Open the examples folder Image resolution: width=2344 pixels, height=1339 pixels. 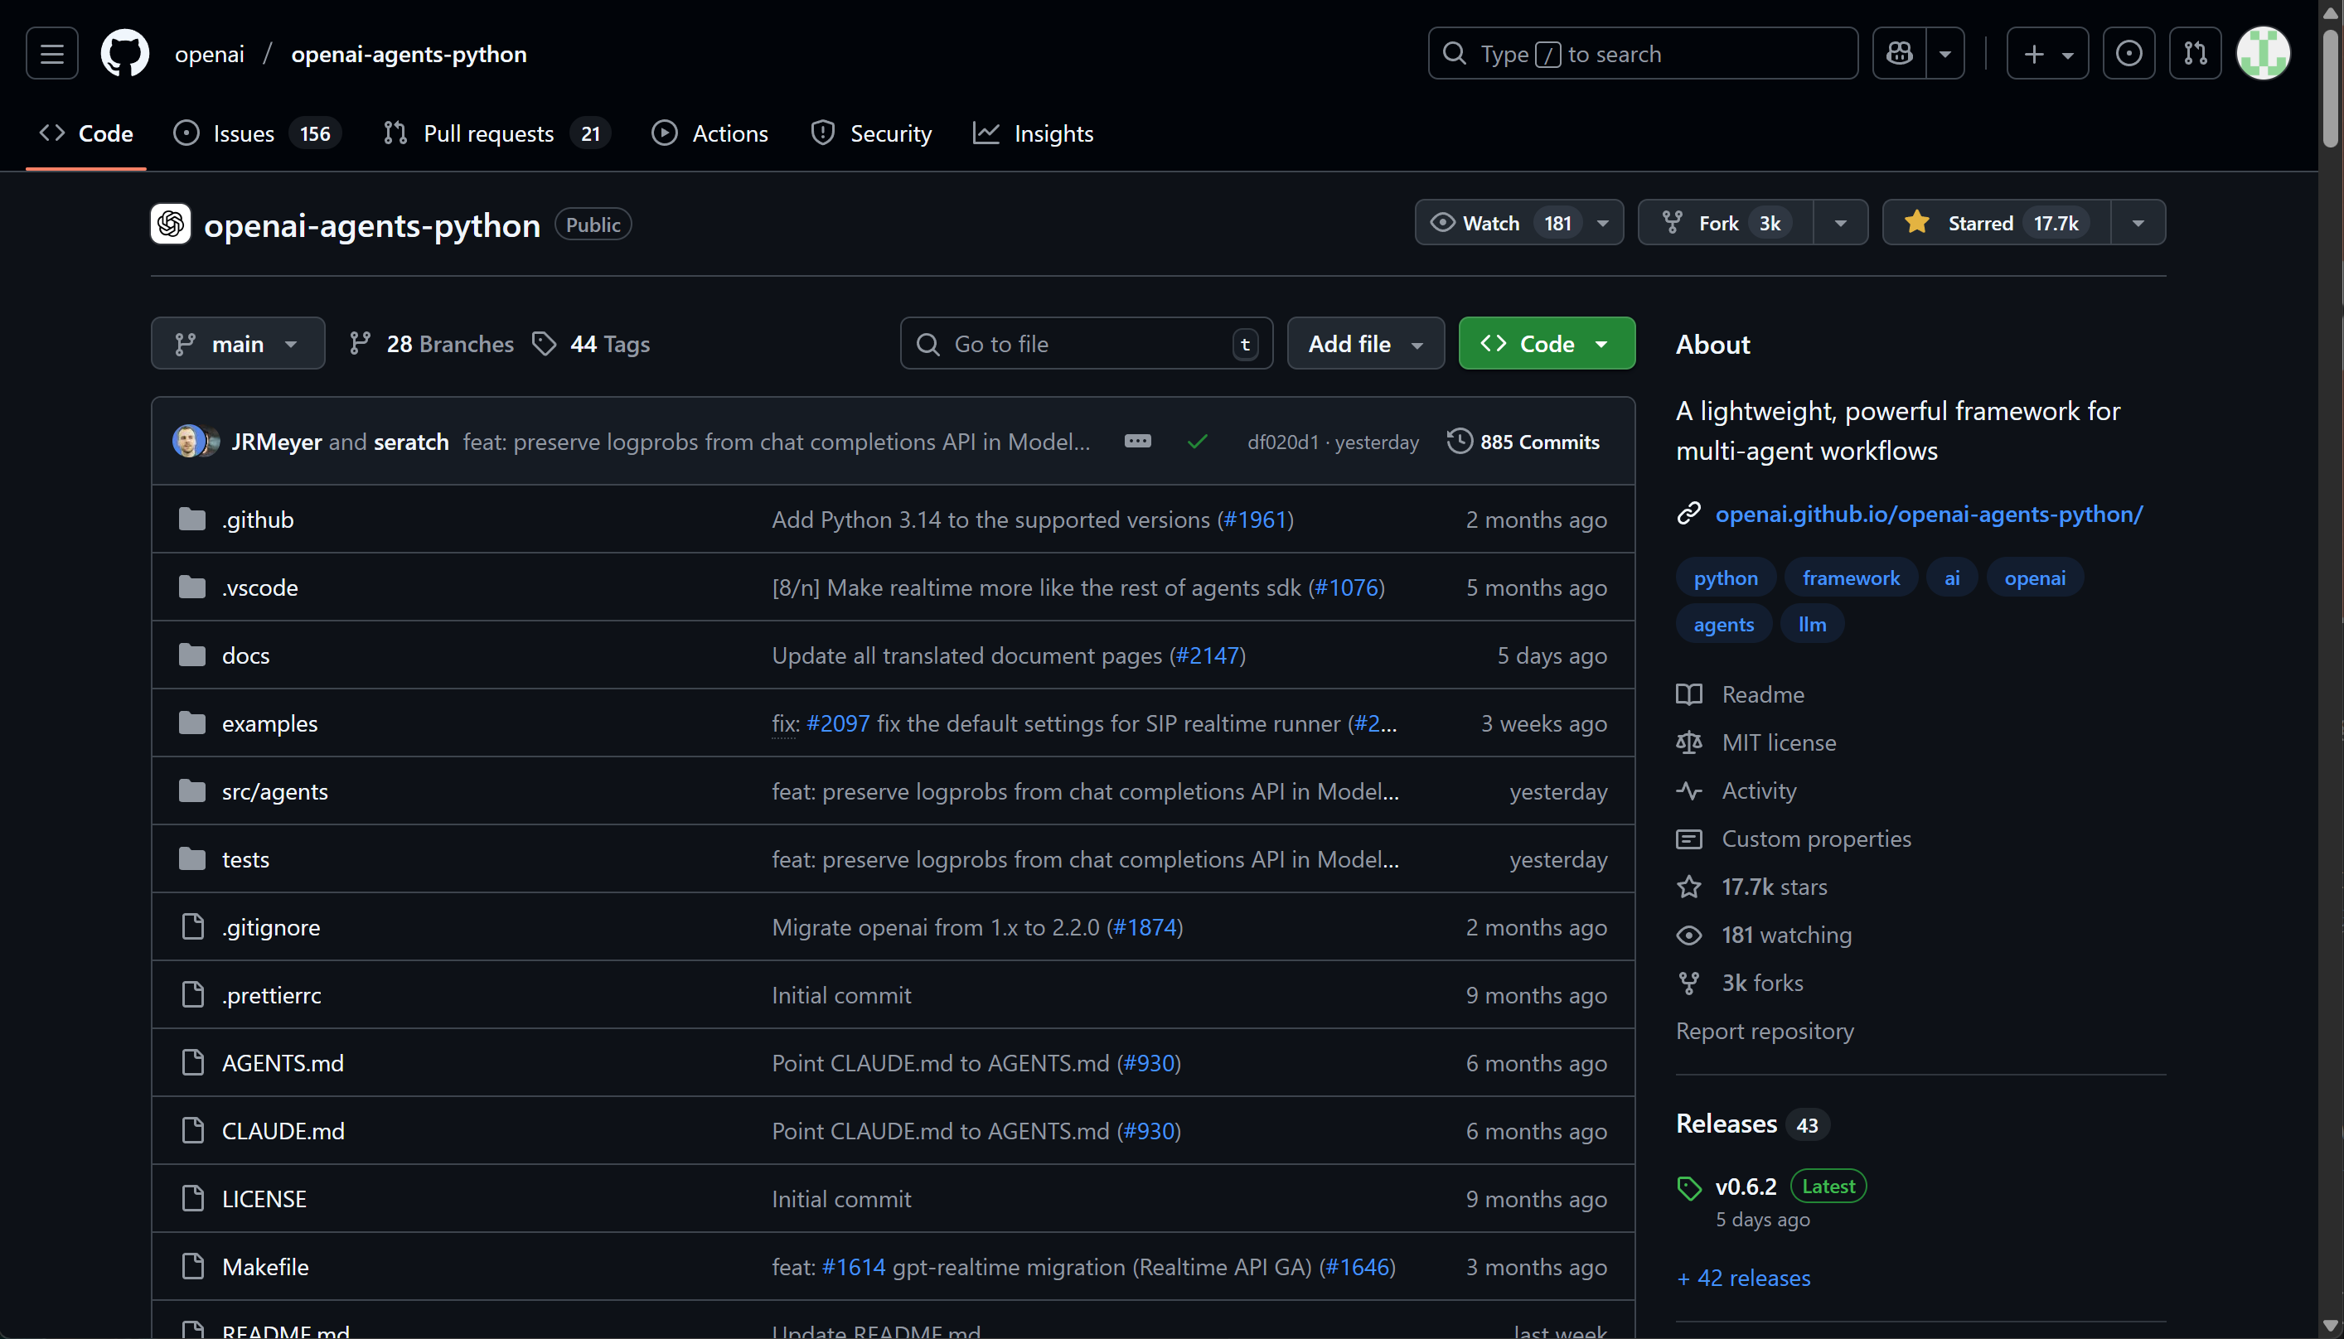(x=269, y=723)
